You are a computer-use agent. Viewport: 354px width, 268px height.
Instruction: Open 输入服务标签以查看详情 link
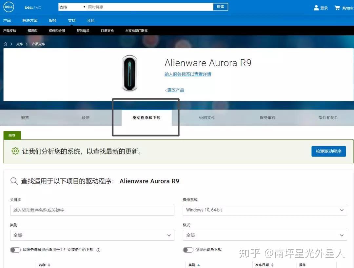coord(187,74)
